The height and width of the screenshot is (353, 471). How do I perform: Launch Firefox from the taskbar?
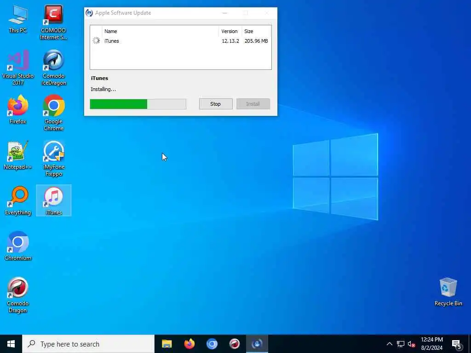coord(189,344)
